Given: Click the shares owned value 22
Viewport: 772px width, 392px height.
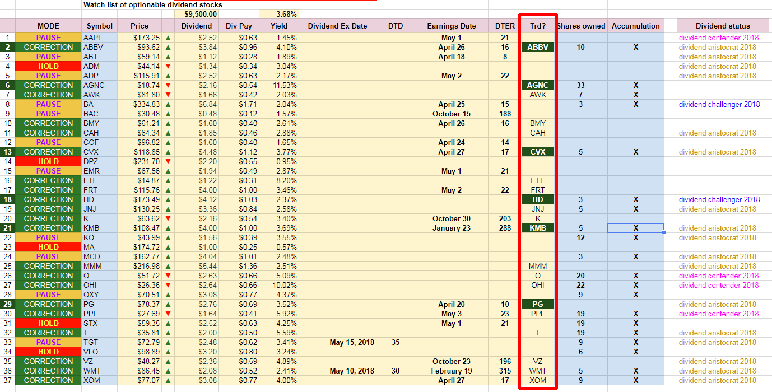Looking at the screenshot, I should 581,285.
